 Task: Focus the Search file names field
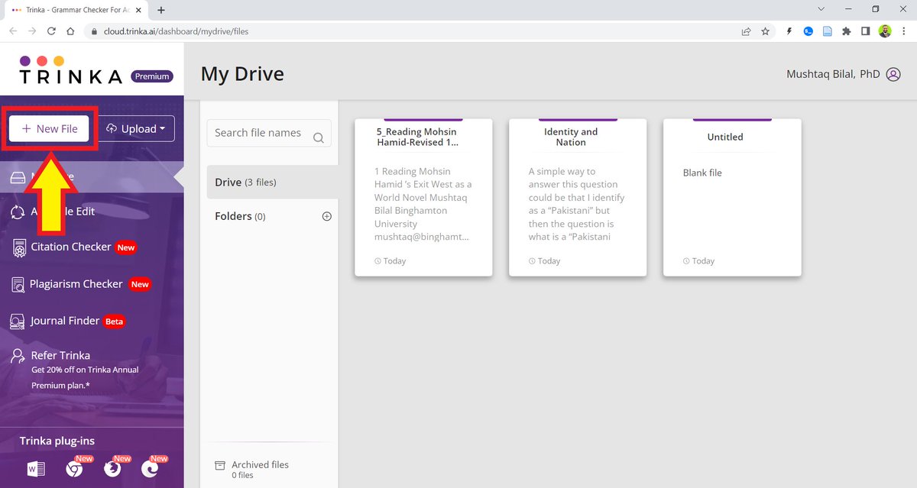(269, 133)
